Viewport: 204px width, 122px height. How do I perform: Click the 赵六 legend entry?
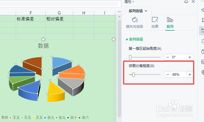click(84, 118)
